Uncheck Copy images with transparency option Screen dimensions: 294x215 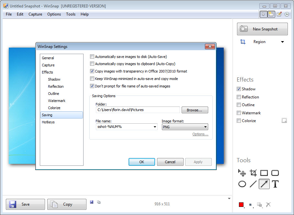(92, 71)
